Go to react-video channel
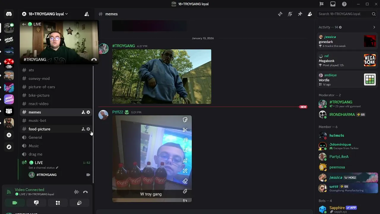This screenshot has height=214, width=380. (56, 104)
